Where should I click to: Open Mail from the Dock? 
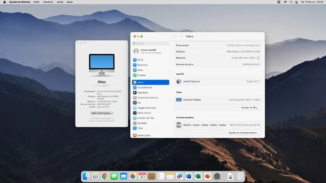pyautogui.click(x=123, y=176)
